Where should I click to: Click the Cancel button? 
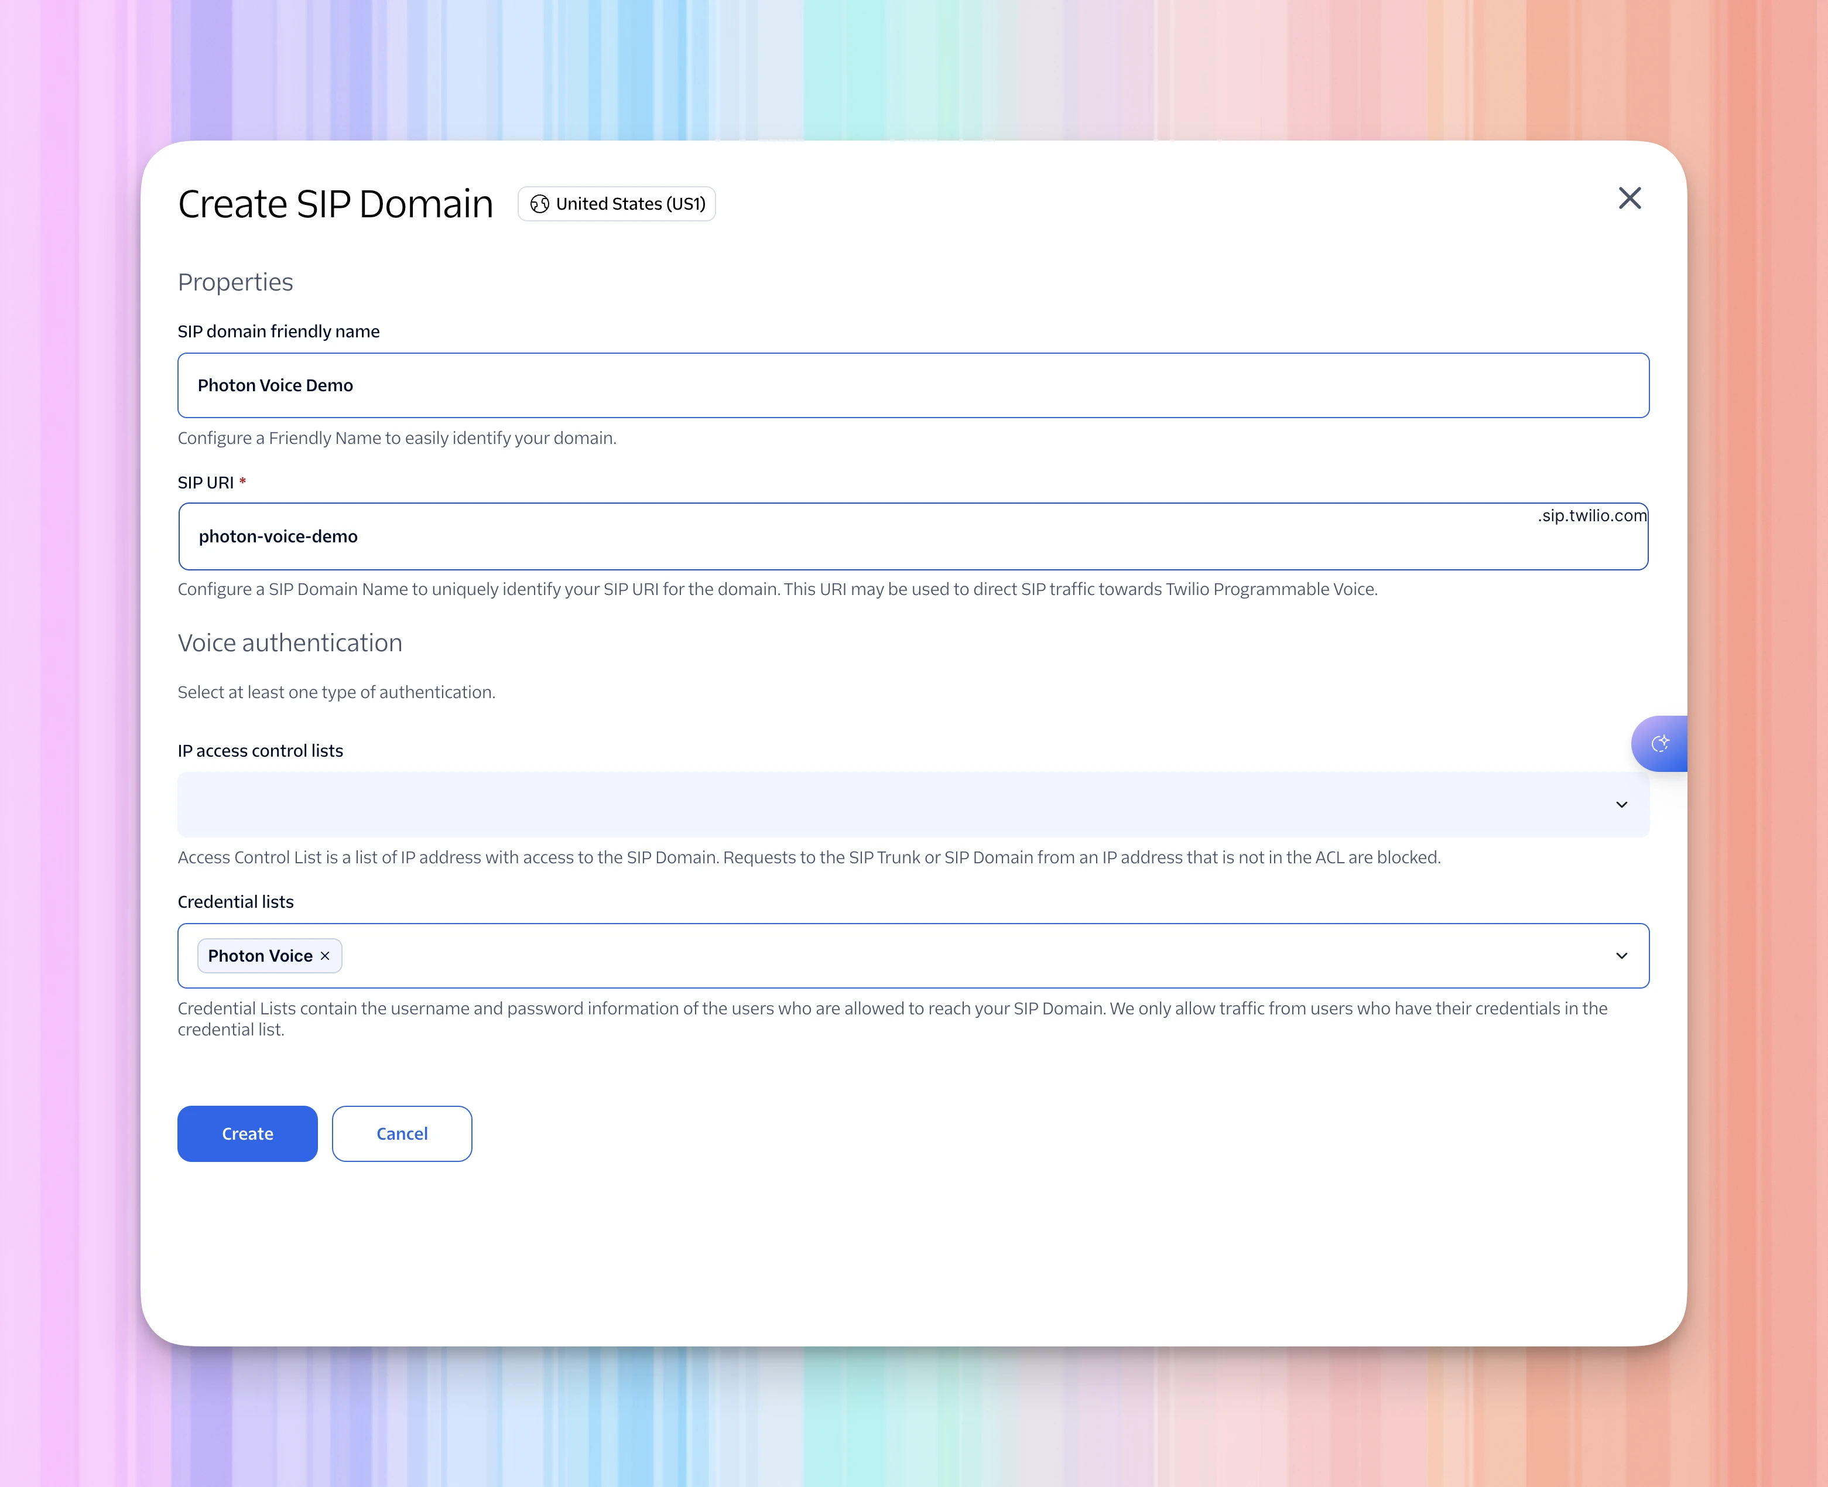[x=402, y=1134]
